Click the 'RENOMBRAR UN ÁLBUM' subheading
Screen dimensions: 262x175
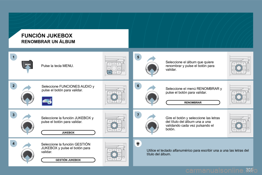(x=48, y=42)
